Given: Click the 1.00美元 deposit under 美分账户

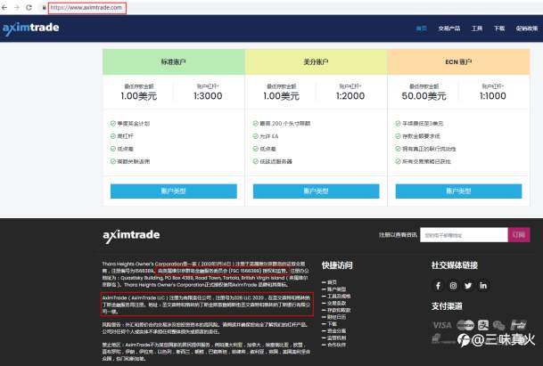Looking at the screenshot, I should coord(281,96).
